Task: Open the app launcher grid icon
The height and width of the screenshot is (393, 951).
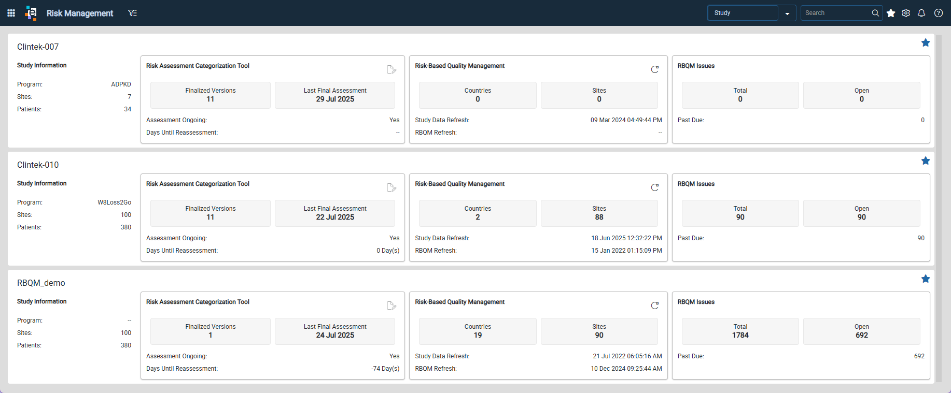Action: pyautogui.click(x=11, y=13)
